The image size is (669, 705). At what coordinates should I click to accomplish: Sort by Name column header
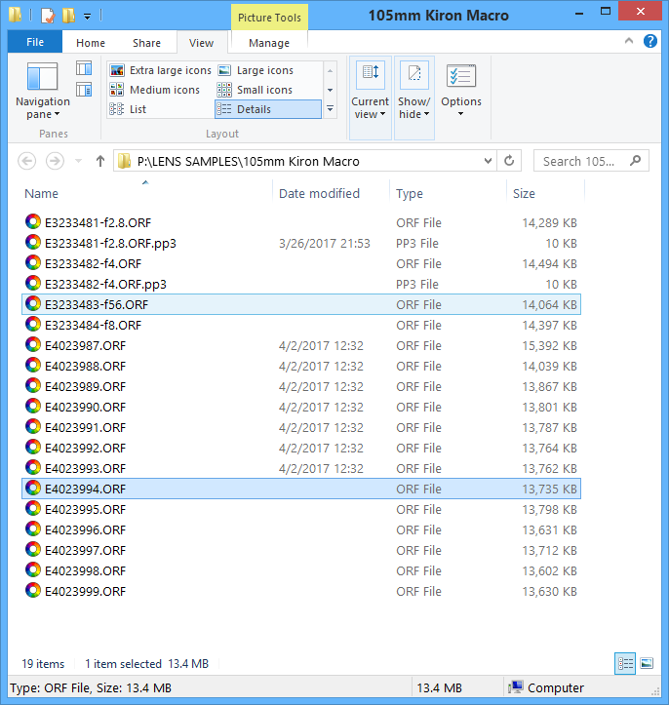click(x=41, y=193)
